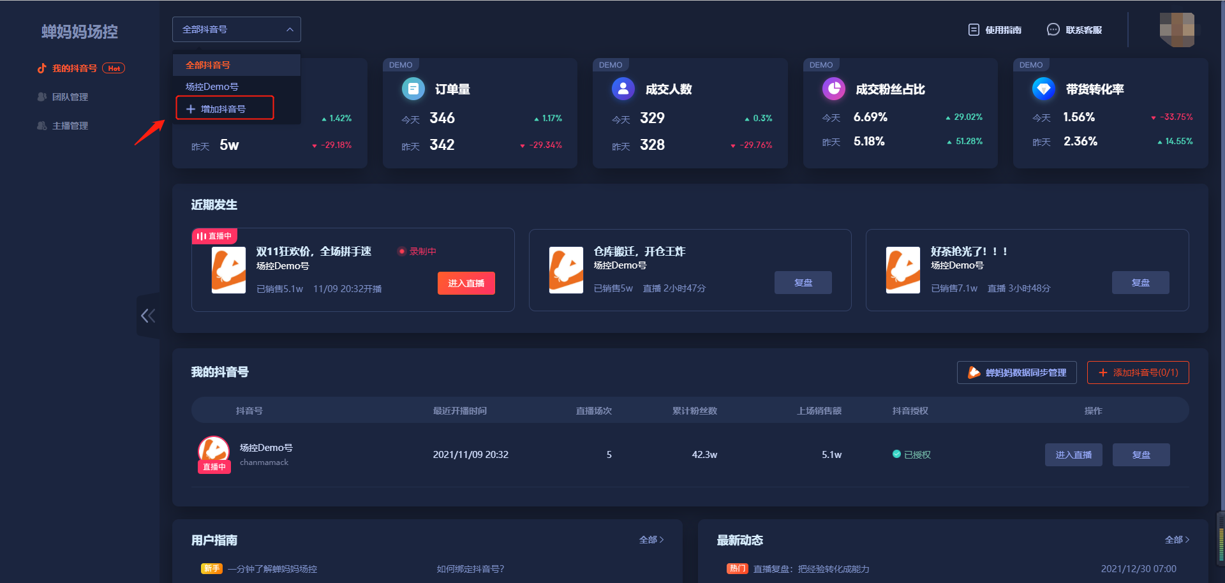This screenshot has height=583, width=1225.
Task: Click the 订单量 card icon
Action: coord(413,89)
